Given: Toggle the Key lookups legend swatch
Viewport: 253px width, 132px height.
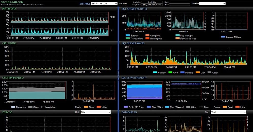Looking at the screenshot, I should 177,36.
